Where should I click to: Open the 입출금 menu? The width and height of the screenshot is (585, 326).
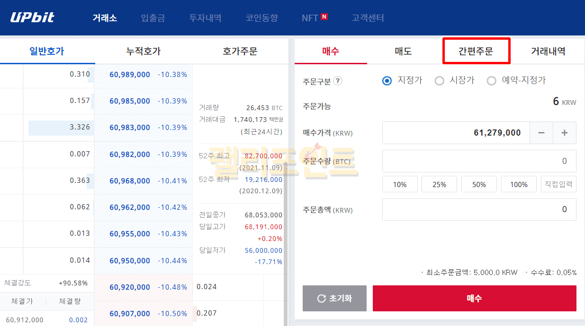[153, 18]
